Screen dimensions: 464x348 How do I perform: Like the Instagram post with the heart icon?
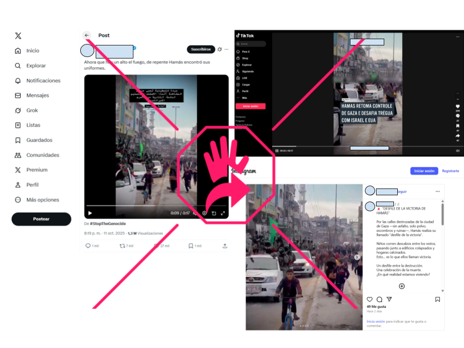[x=370, y=300]
